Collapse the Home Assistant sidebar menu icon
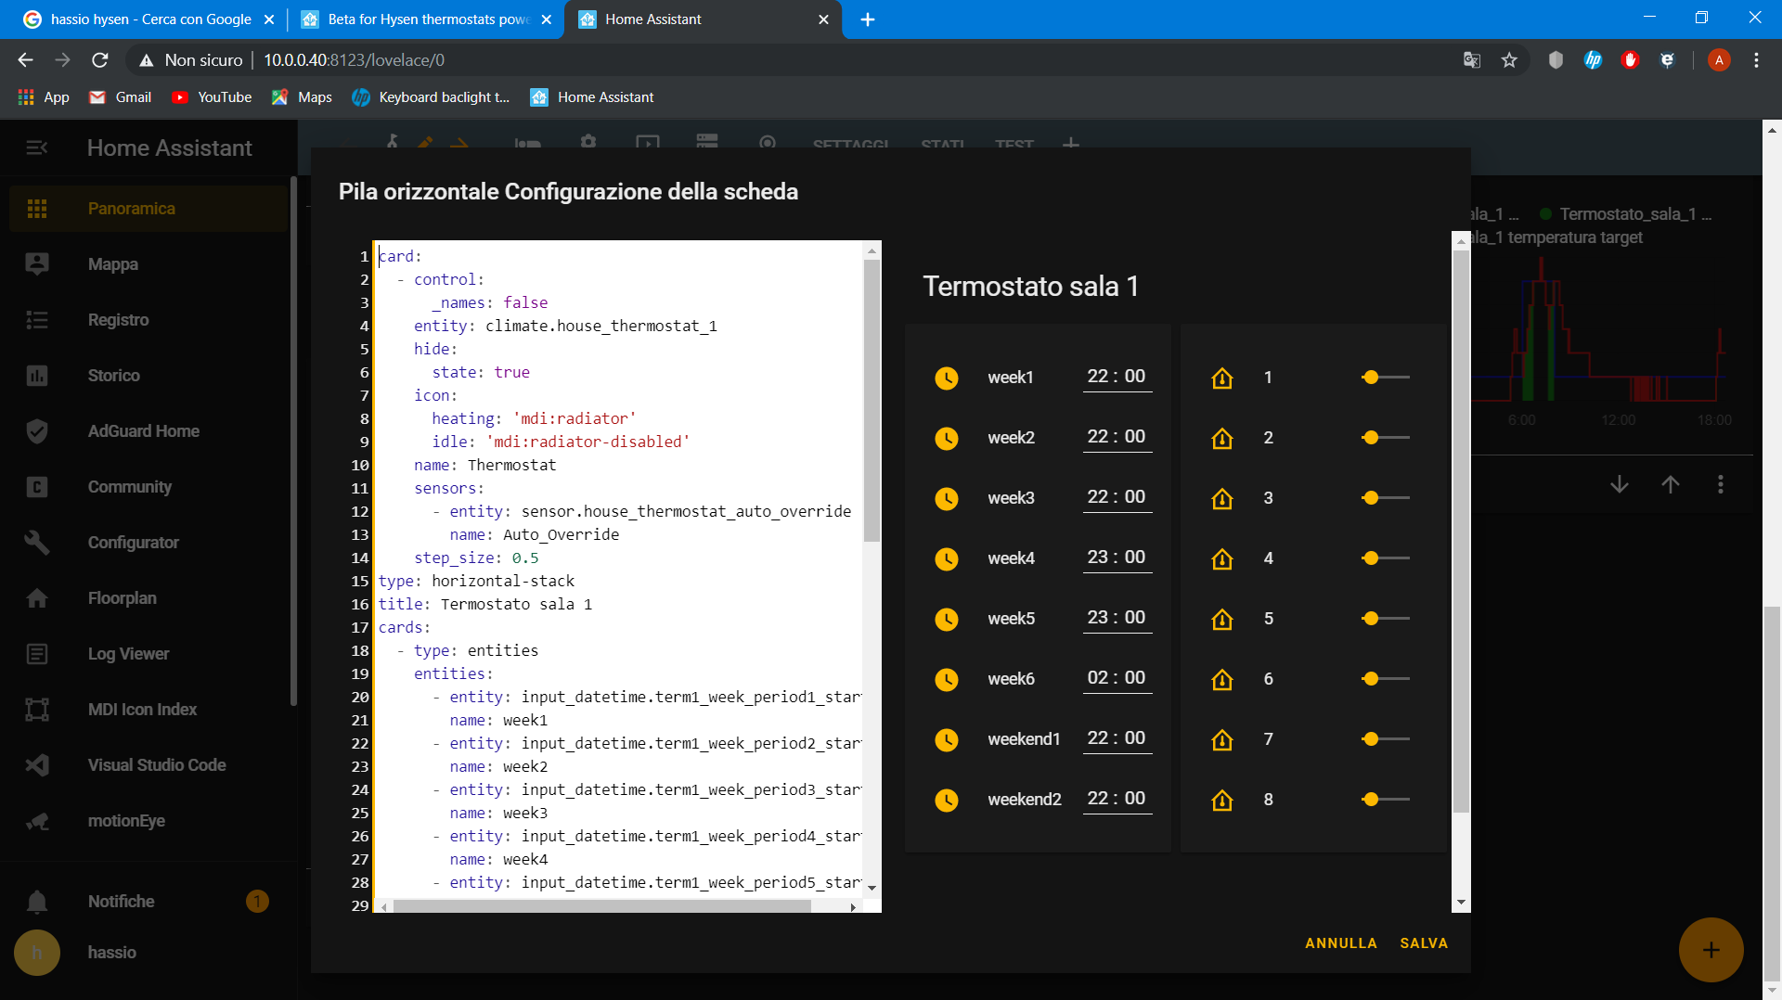 click(x=37, y=147)
